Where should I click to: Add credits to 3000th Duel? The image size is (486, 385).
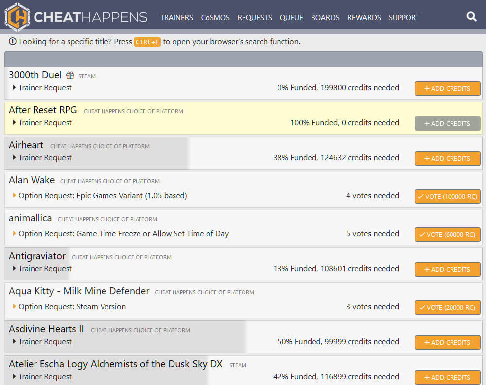pyautogui.click(x=447, y=89)
